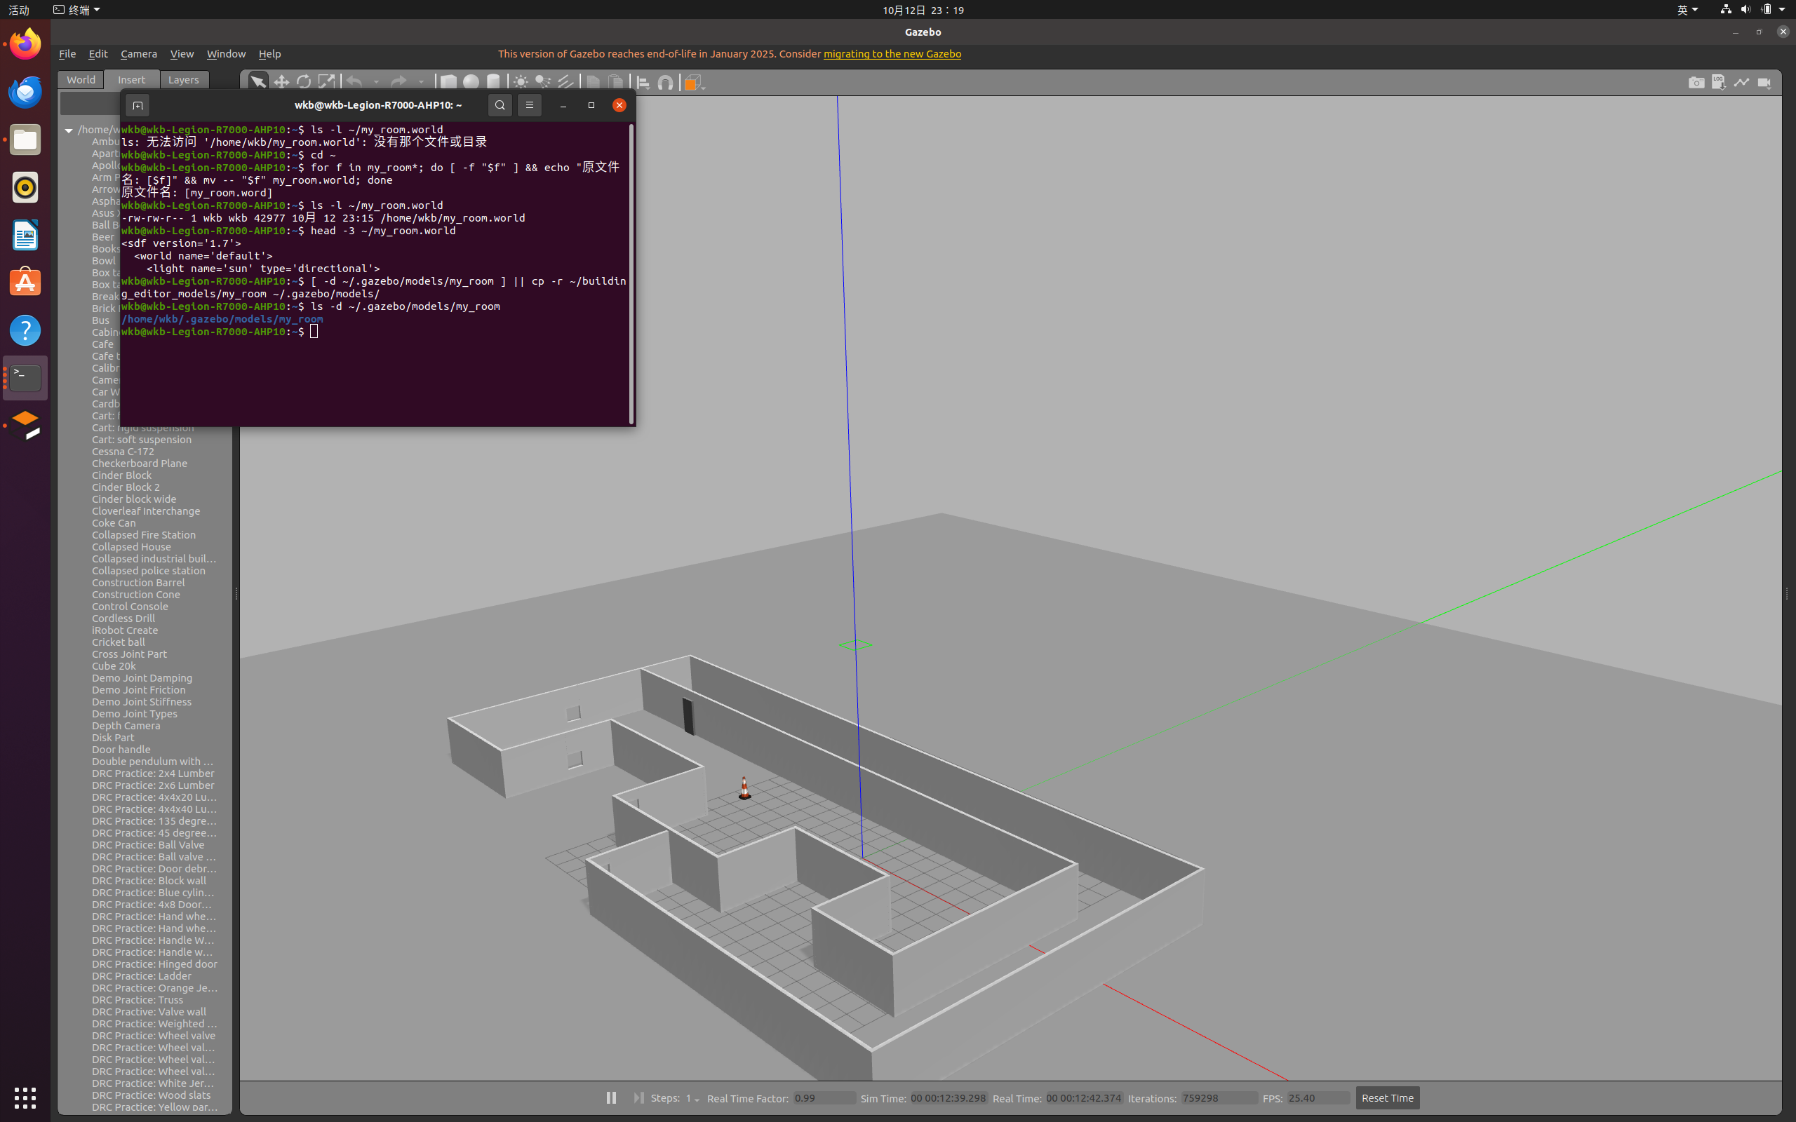The height and width of the screenshot is (1122, 1796).
Task: Open the align tool dropdown
Action: 643,82
